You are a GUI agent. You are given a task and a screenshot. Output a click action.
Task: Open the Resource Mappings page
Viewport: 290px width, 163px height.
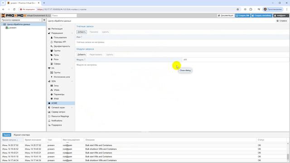(x=61, y=116)
